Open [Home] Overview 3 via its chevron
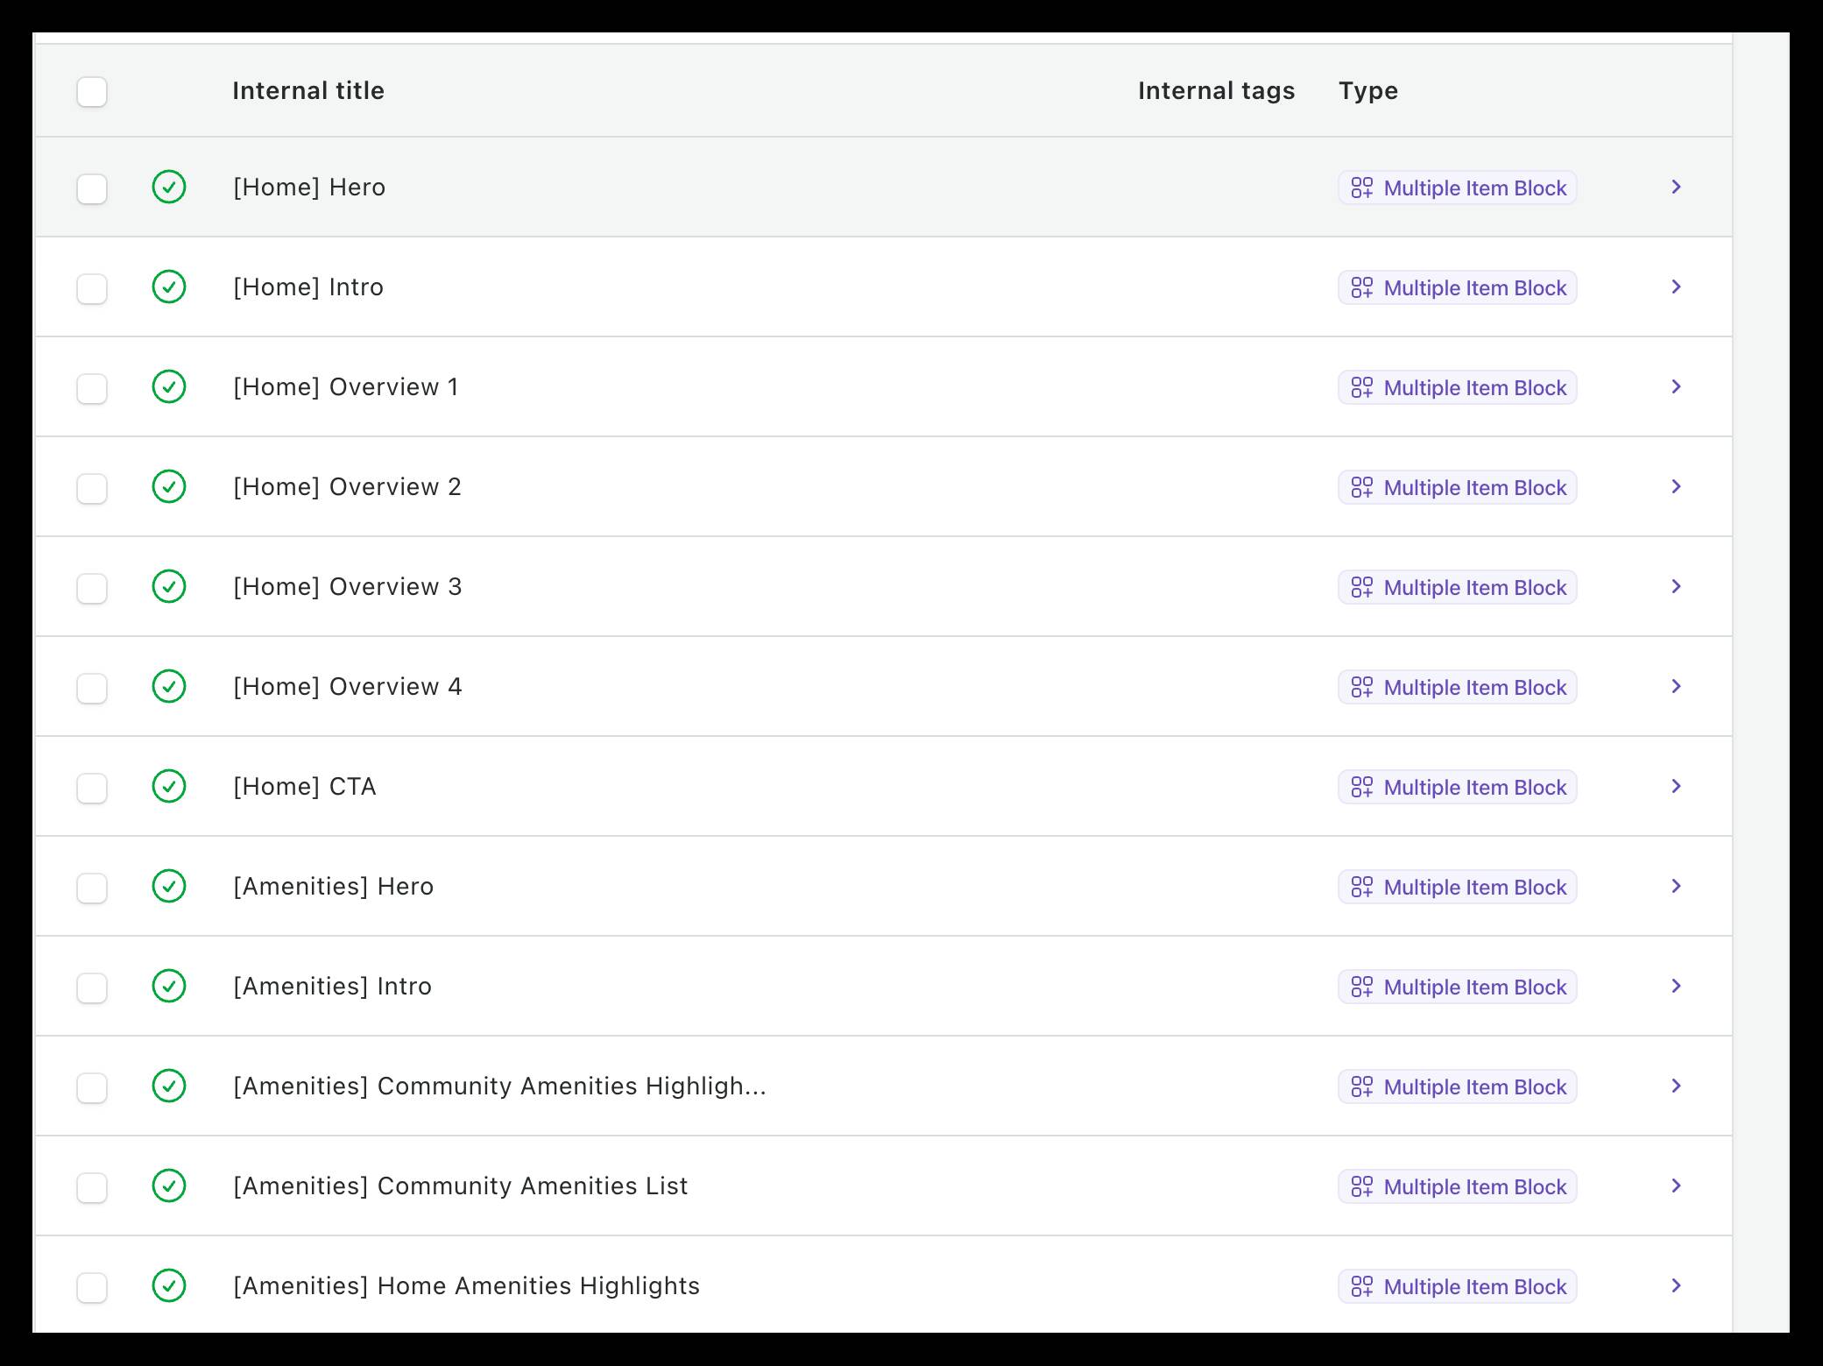The height and width of the screenshot is (1366, 1823). [1676, 586]
